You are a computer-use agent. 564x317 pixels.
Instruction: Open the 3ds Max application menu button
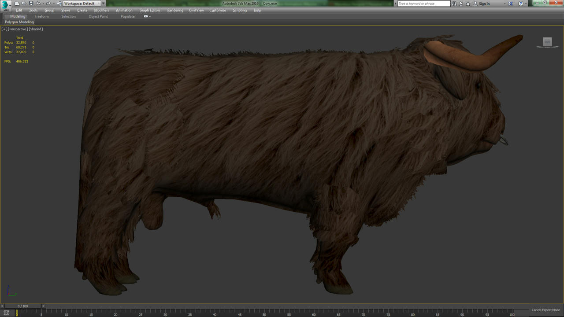tap(6, 5)
